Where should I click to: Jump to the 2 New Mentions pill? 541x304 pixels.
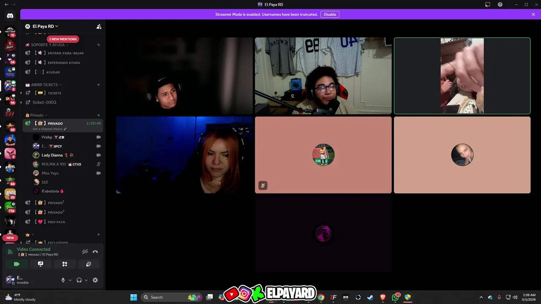click(63, 39)
